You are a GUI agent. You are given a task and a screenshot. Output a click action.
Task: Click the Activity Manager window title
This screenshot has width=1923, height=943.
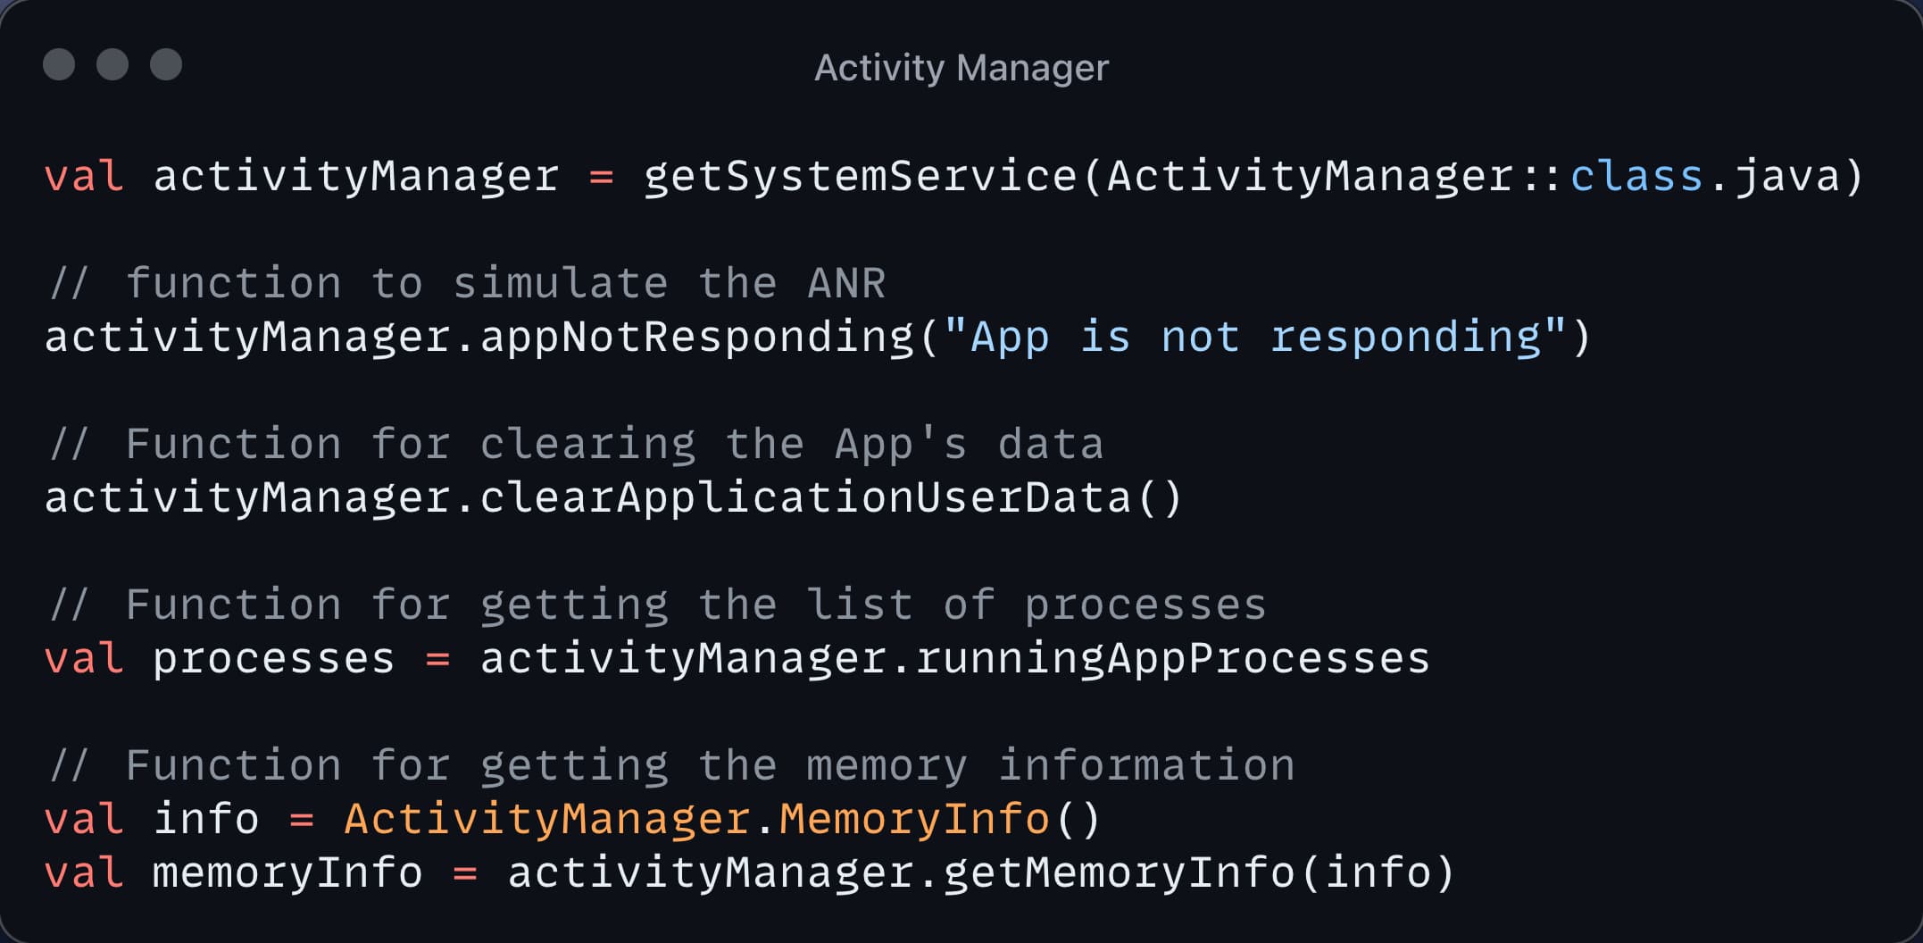click(961, 68)
